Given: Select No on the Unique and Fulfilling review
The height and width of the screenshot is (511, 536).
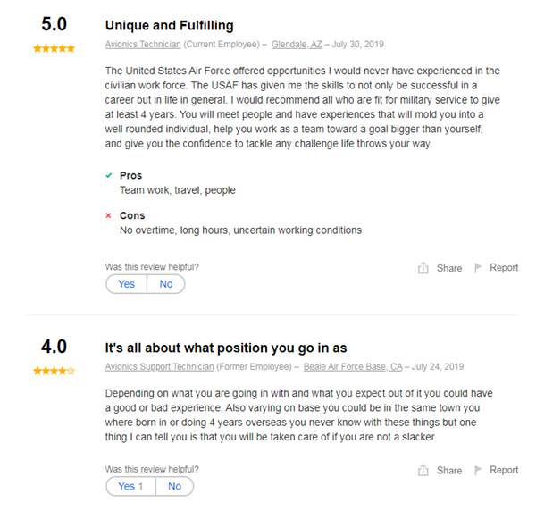Looking at the screenshot, I should (x=166, y=284).
